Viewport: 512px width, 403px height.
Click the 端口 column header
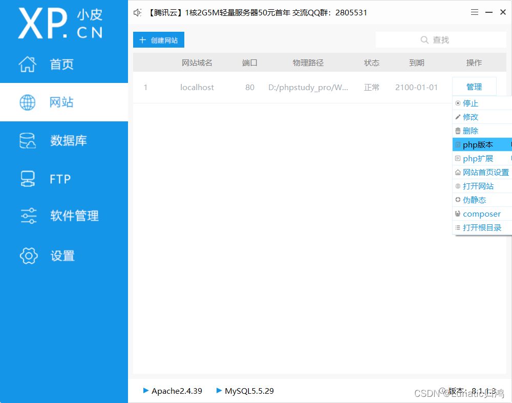(x=250, y=62)
